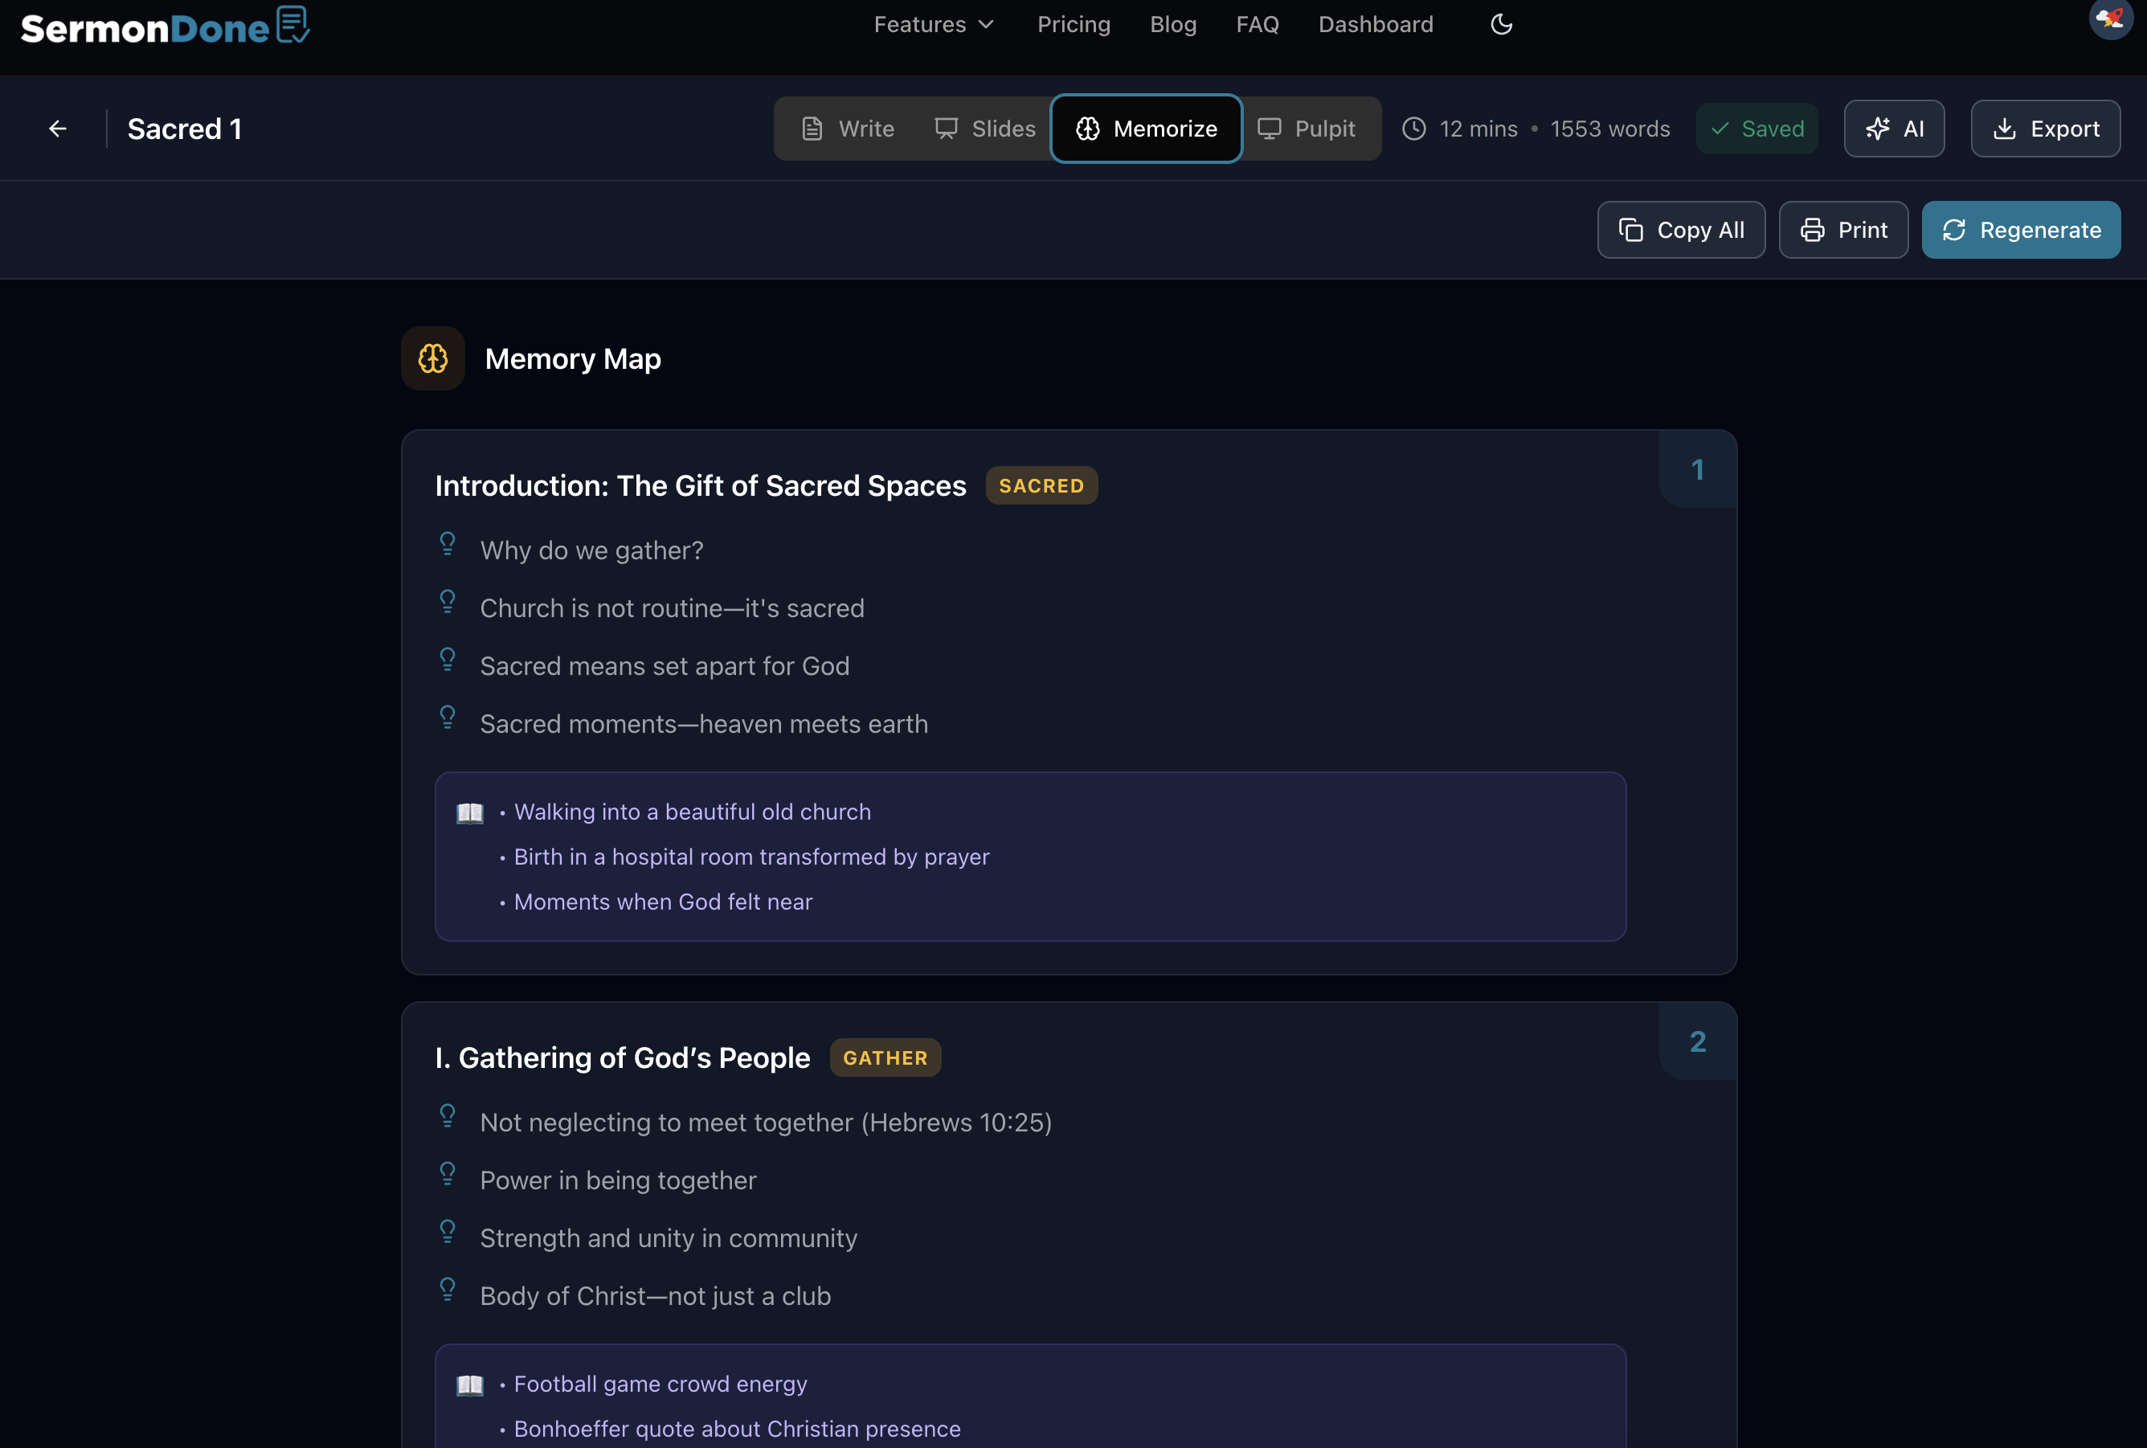Switch to the Memorize tab

pyautogui.click(x=1145, y=129)
